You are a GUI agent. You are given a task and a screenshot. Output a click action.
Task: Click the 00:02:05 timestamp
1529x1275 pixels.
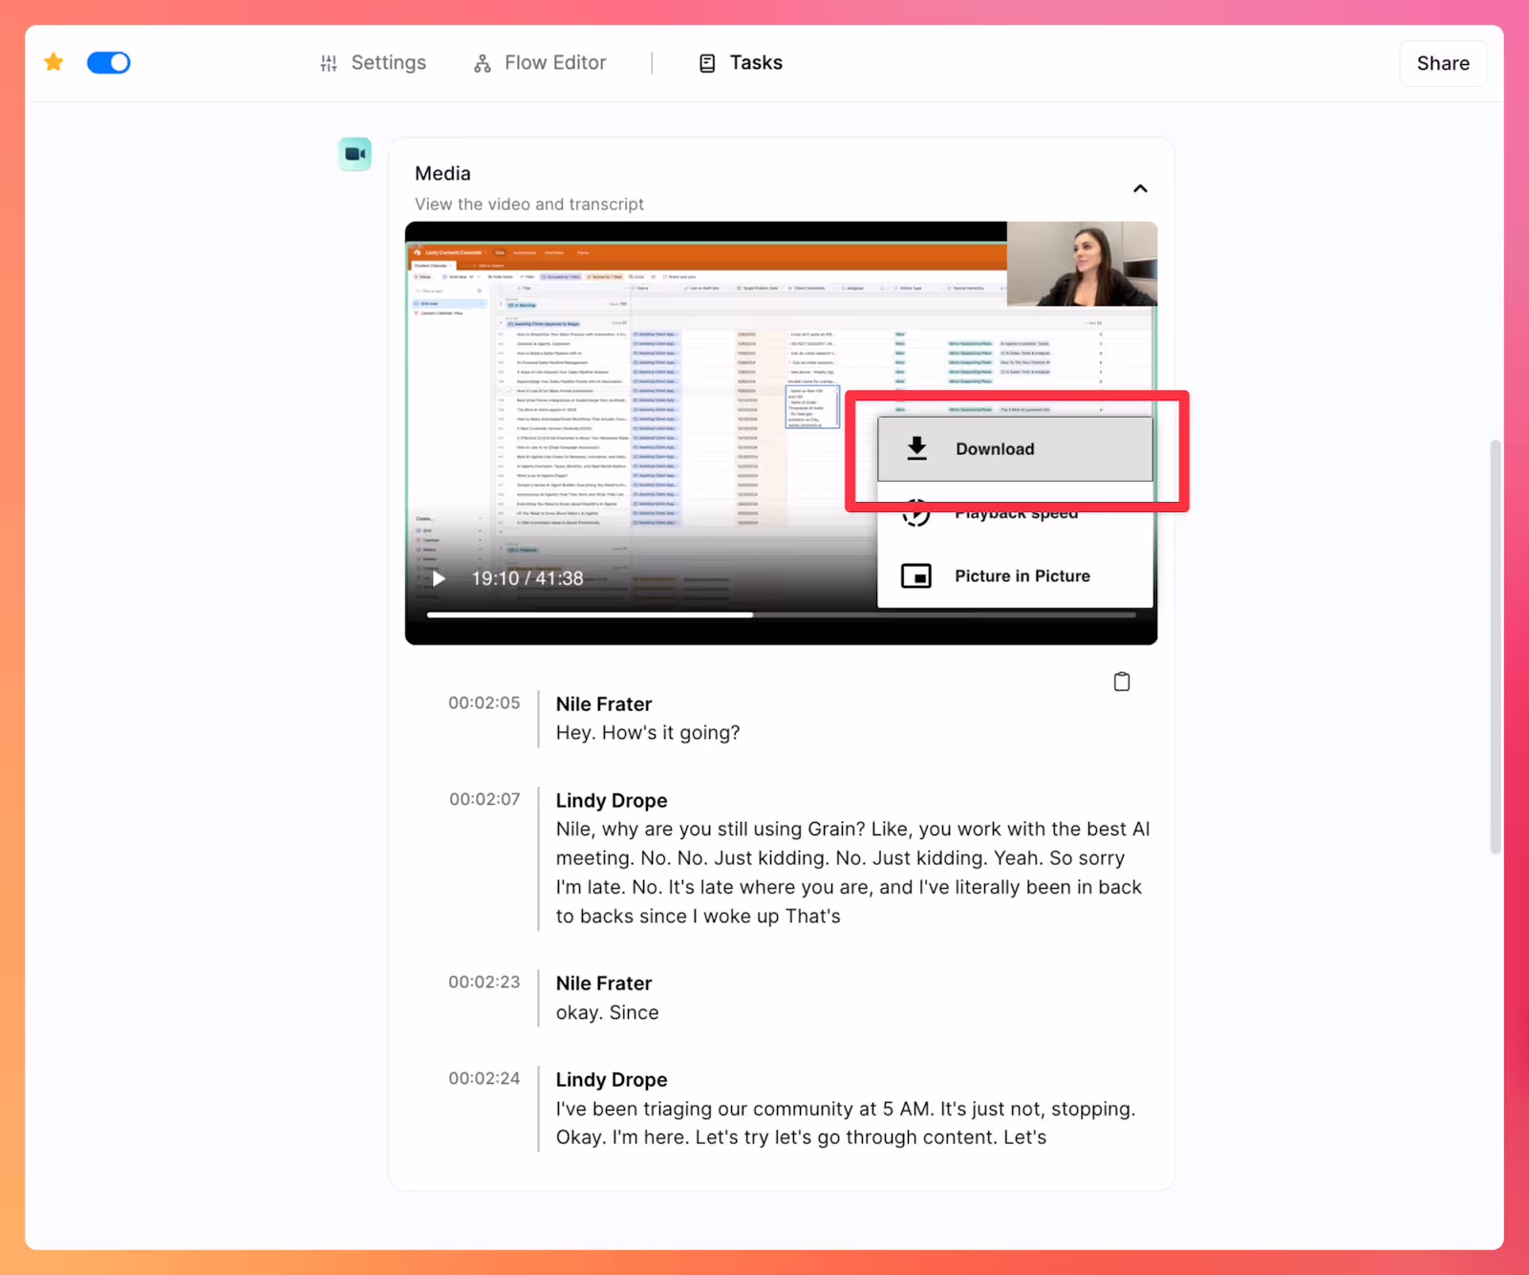[x=485, y=702]
